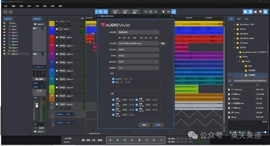Click the skip-to-end arrow toolbar icon
Viewport: 270px width, 146px height.
145,12
